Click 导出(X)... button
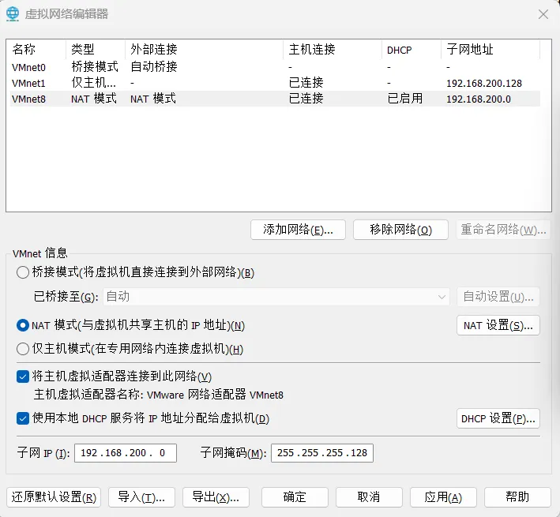The height and width of the screenshot is (517, 560). pyautogui.click(x=216, y=497)
